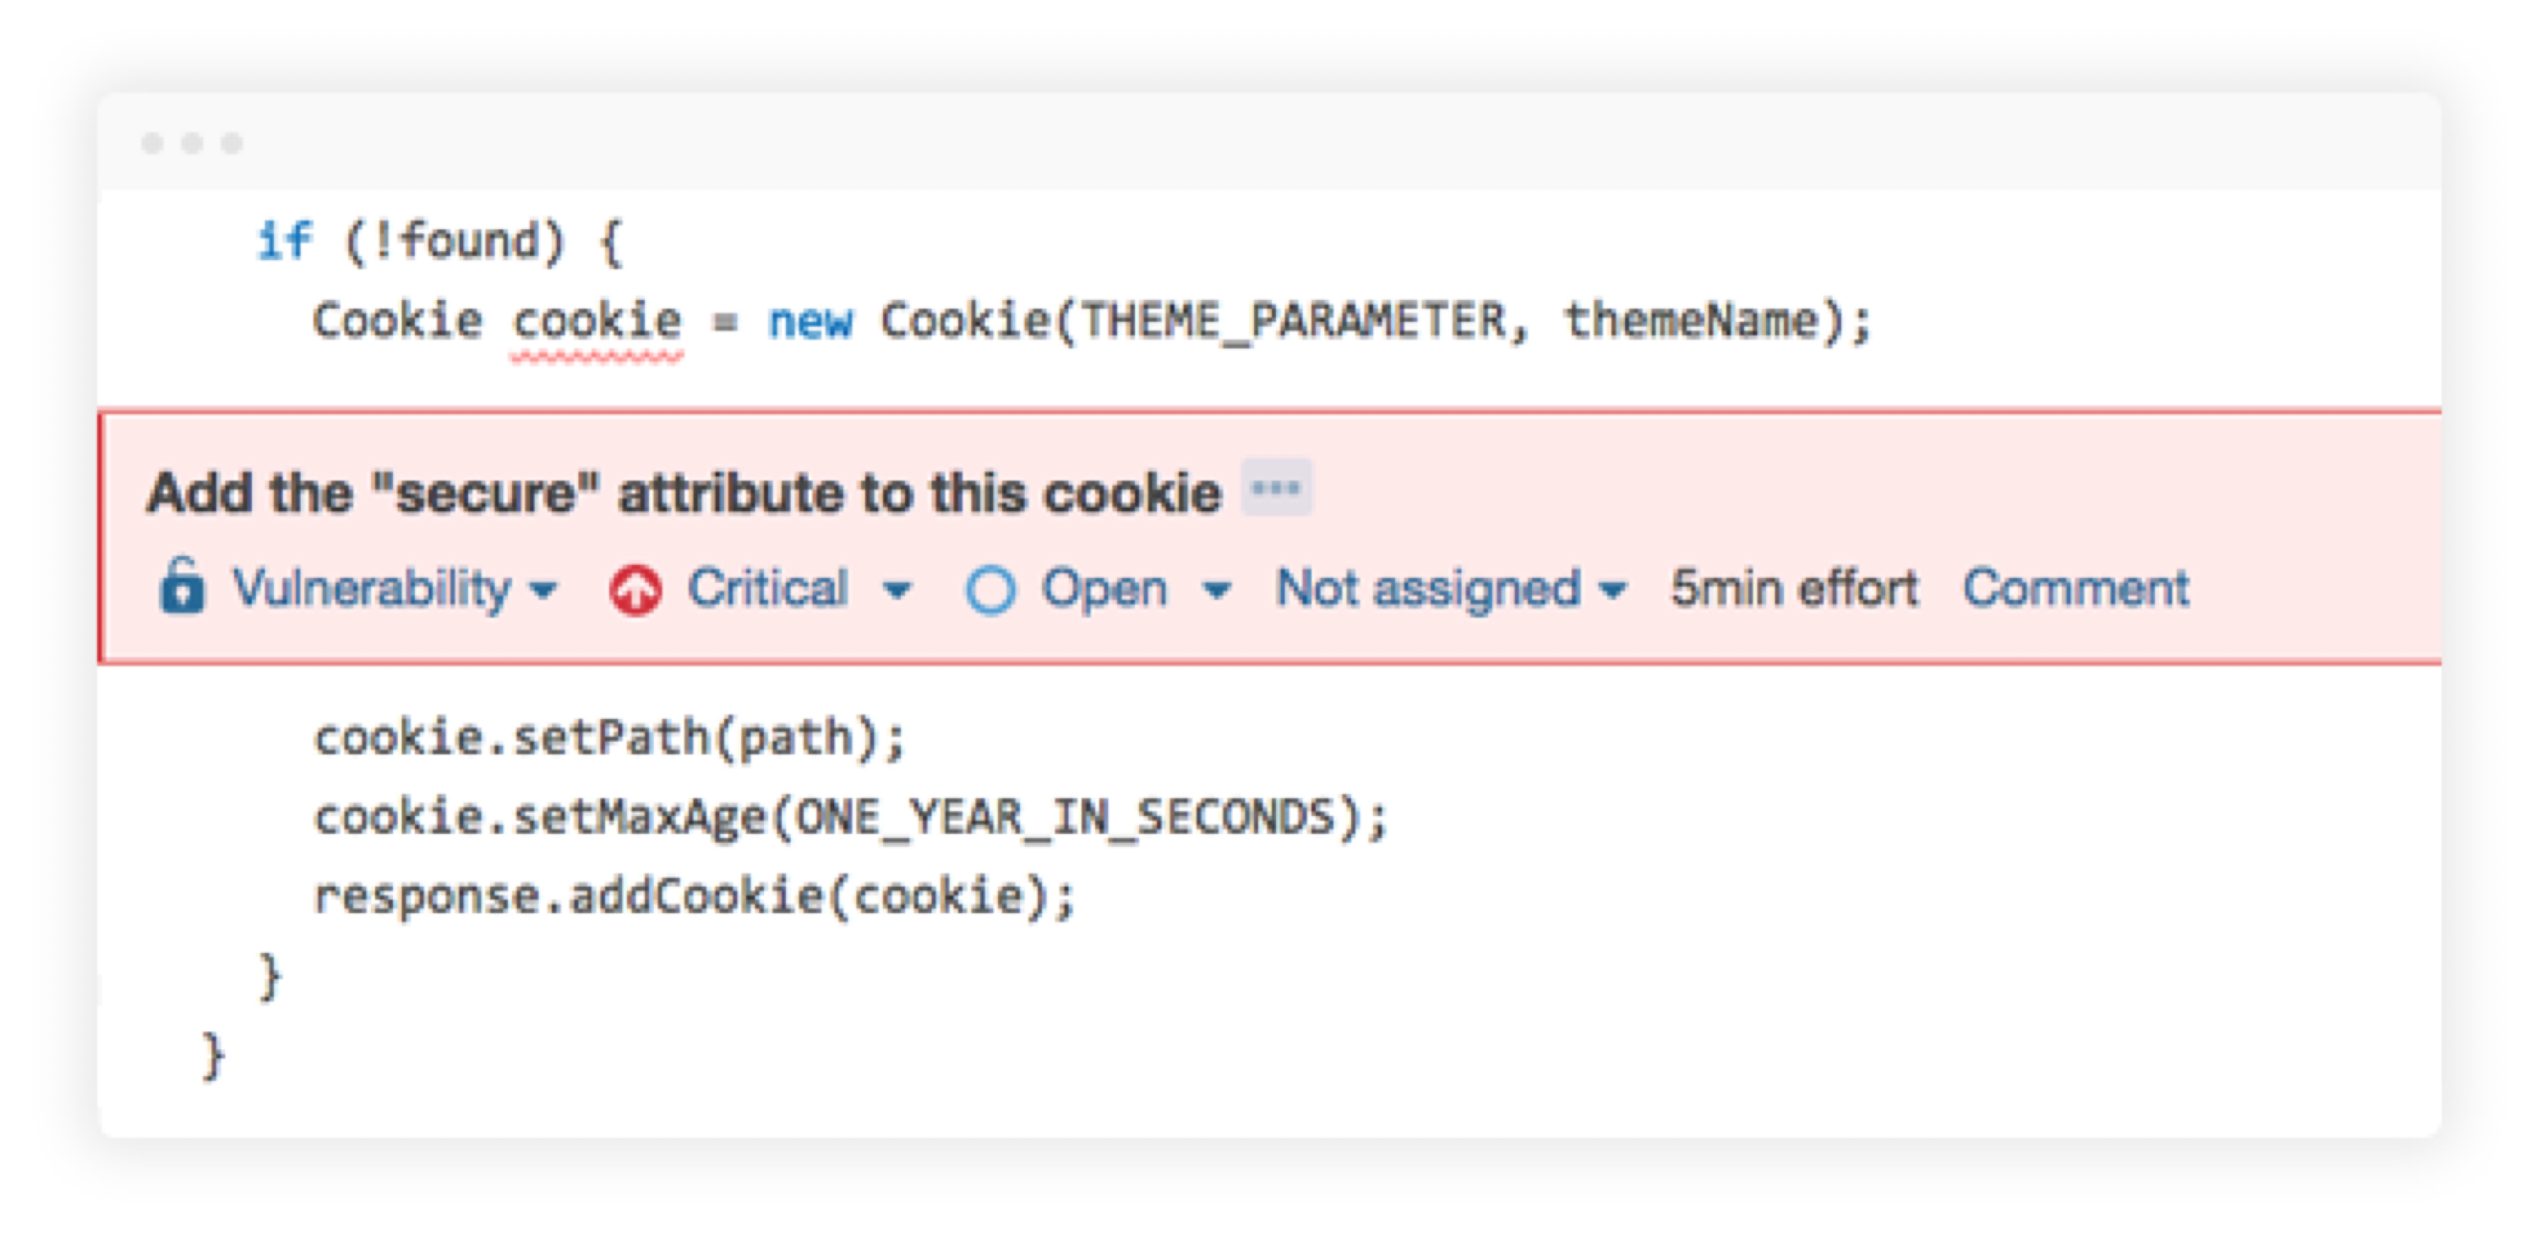This screenshot has width=2530, height=1235.
Task: Click the issue title about secure attribute
Action: 684,492
